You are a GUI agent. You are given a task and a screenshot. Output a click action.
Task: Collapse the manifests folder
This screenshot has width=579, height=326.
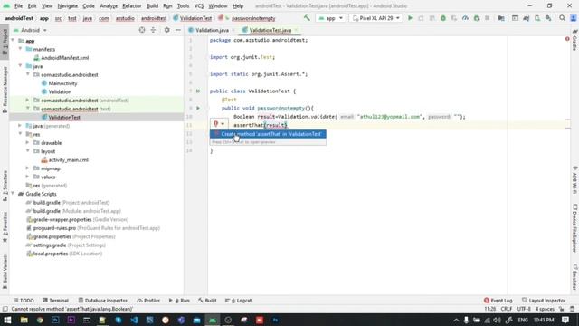20,49
